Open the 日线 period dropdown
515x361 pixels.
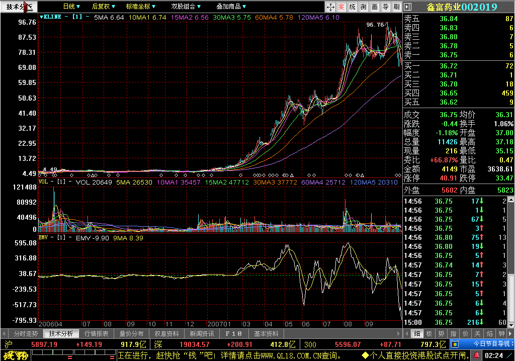click(x=71, y=6)
